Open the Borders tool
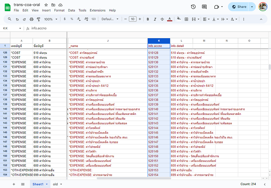Viewport: 271px width, 188px height. point(186,19)
